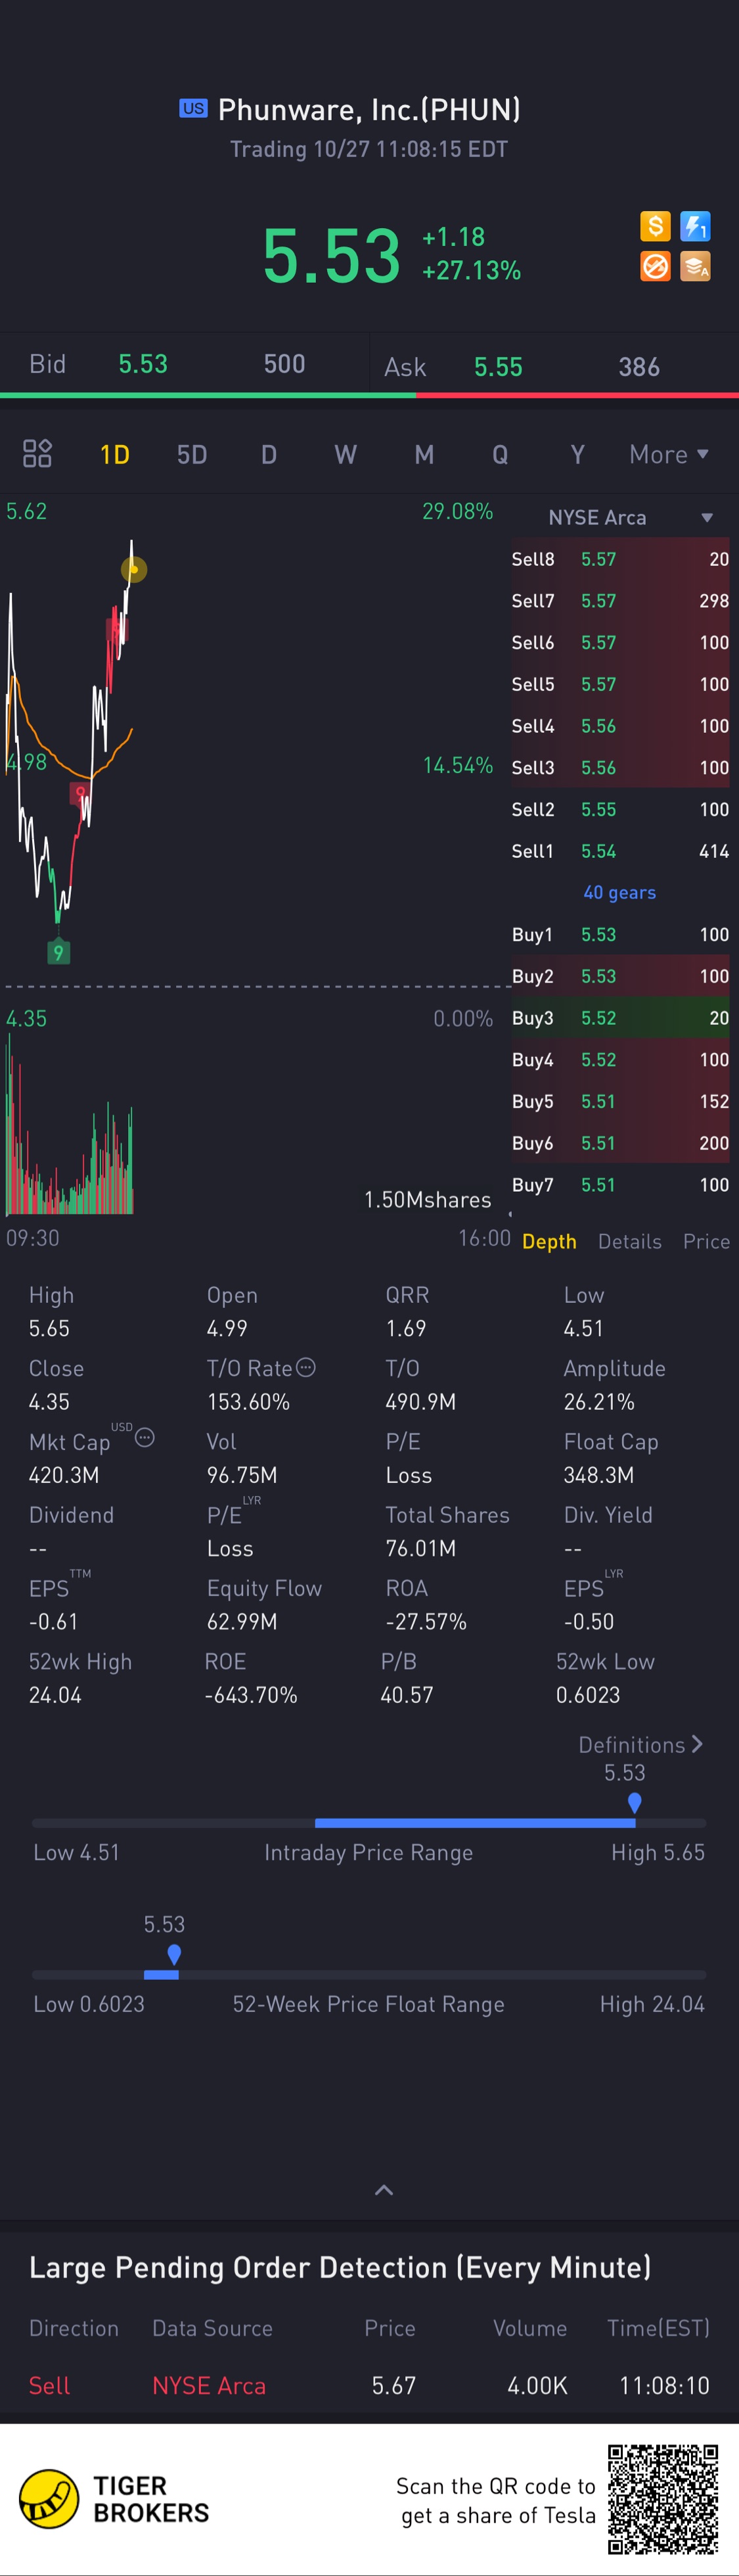Select the Buy7 5.51 order row
The image size is (739, 2576).
(620, 1185)
